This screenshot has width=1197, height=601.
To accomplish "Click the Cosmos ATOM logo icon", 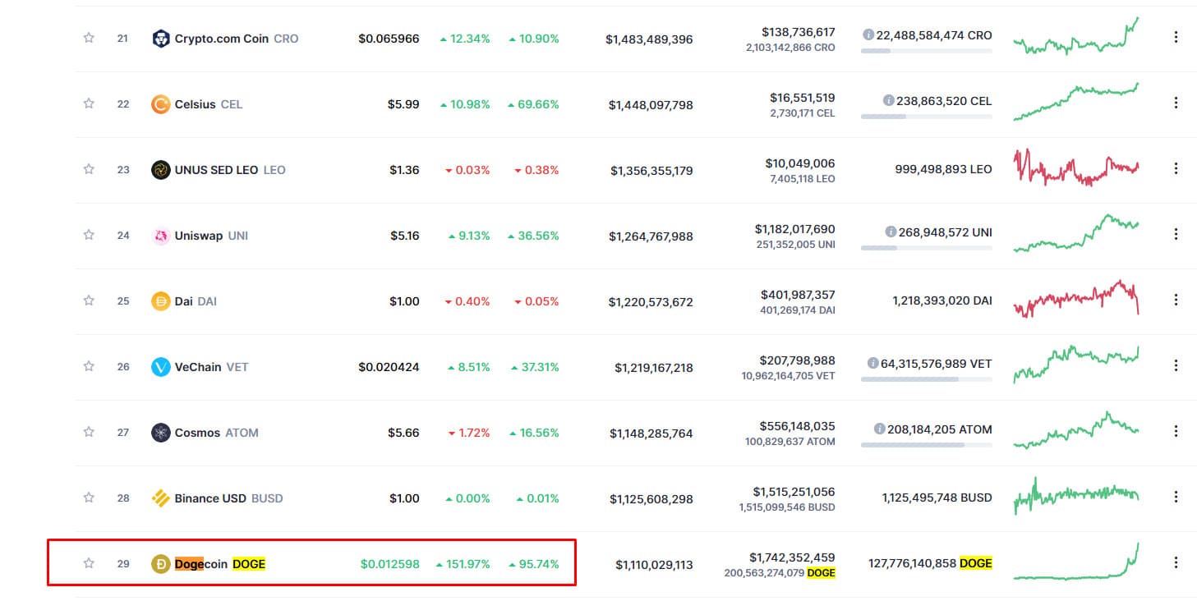I will coord(161,433).
